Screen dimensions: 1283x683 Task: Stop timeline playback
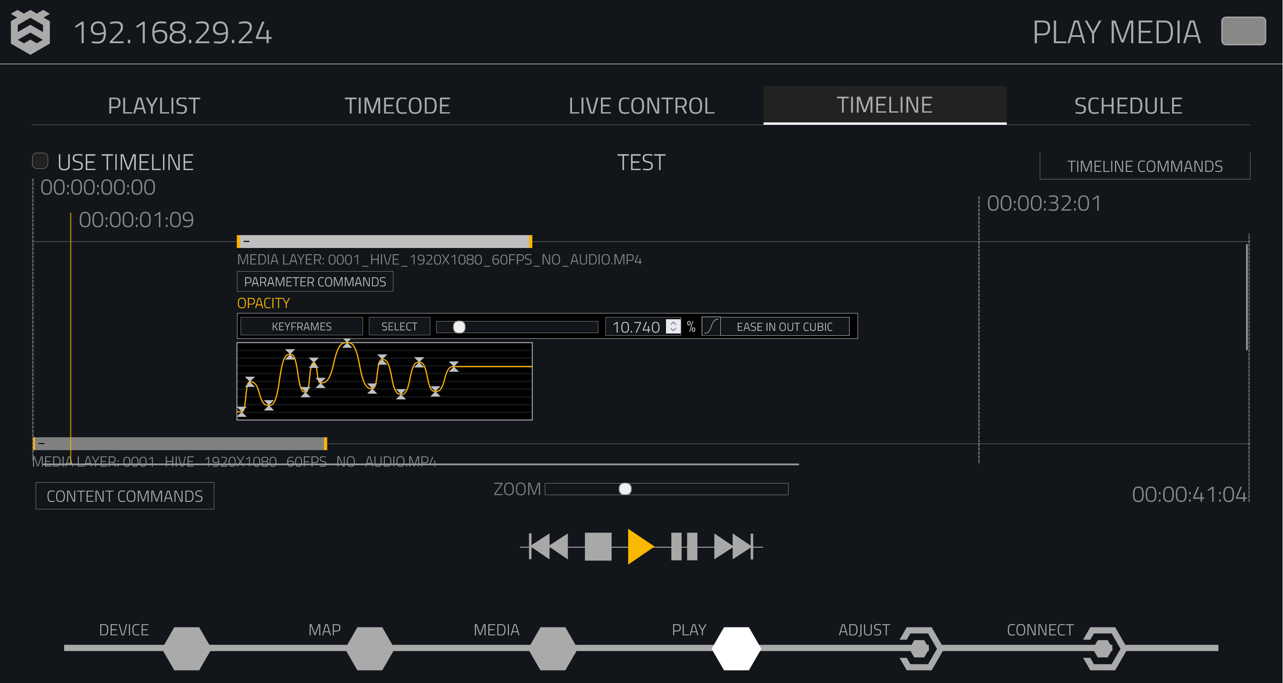point(598,546)
